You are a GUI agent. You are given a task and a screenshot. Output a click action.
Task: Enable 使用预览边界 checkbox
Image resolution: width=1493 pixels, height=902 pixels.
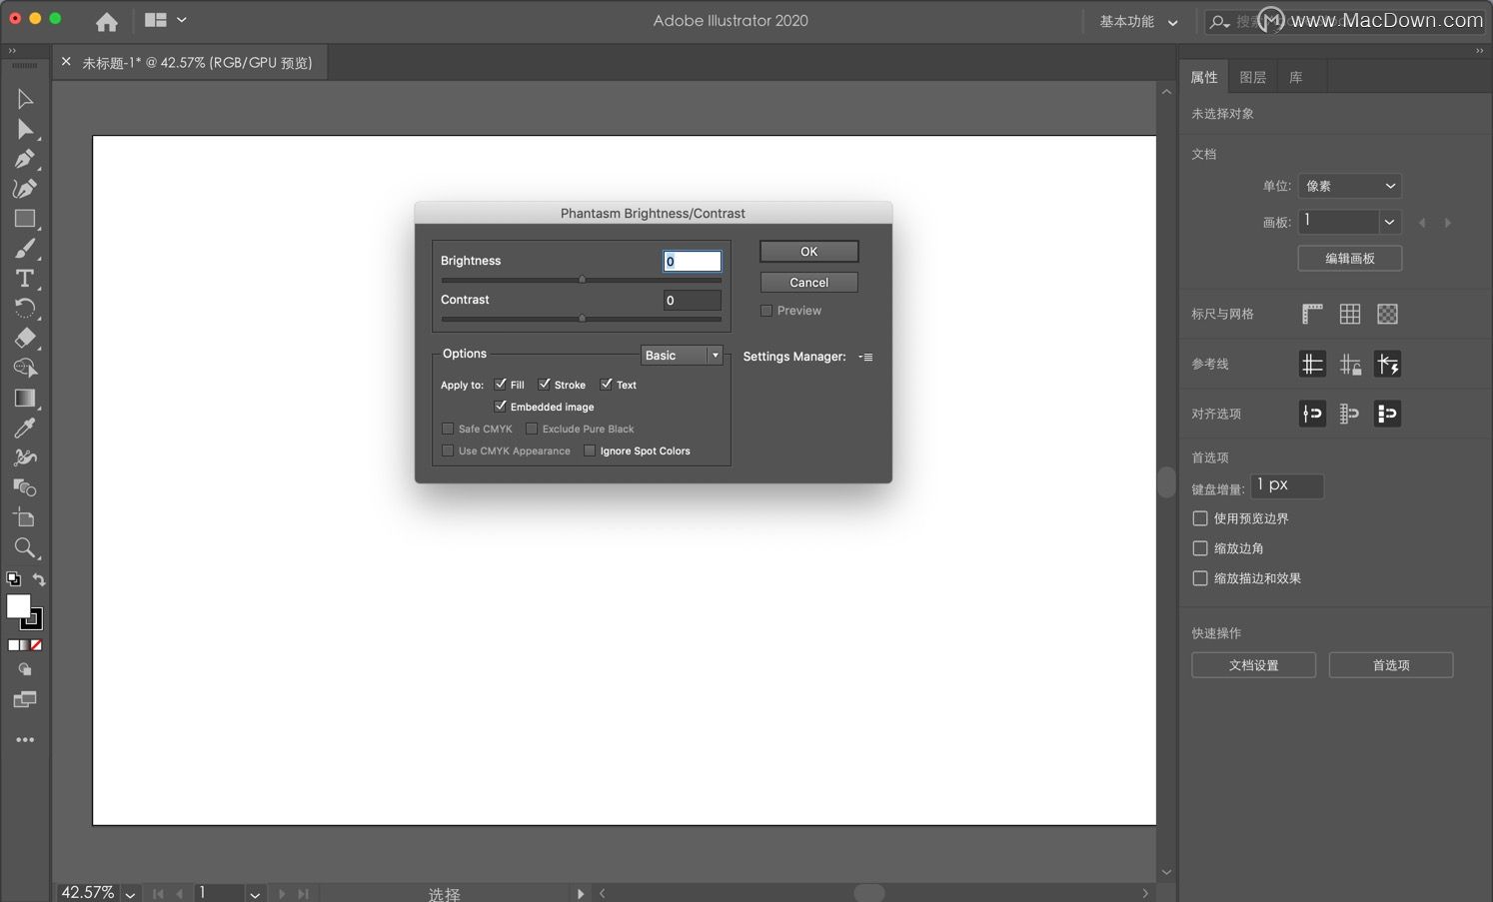(x=1200, y=518)
